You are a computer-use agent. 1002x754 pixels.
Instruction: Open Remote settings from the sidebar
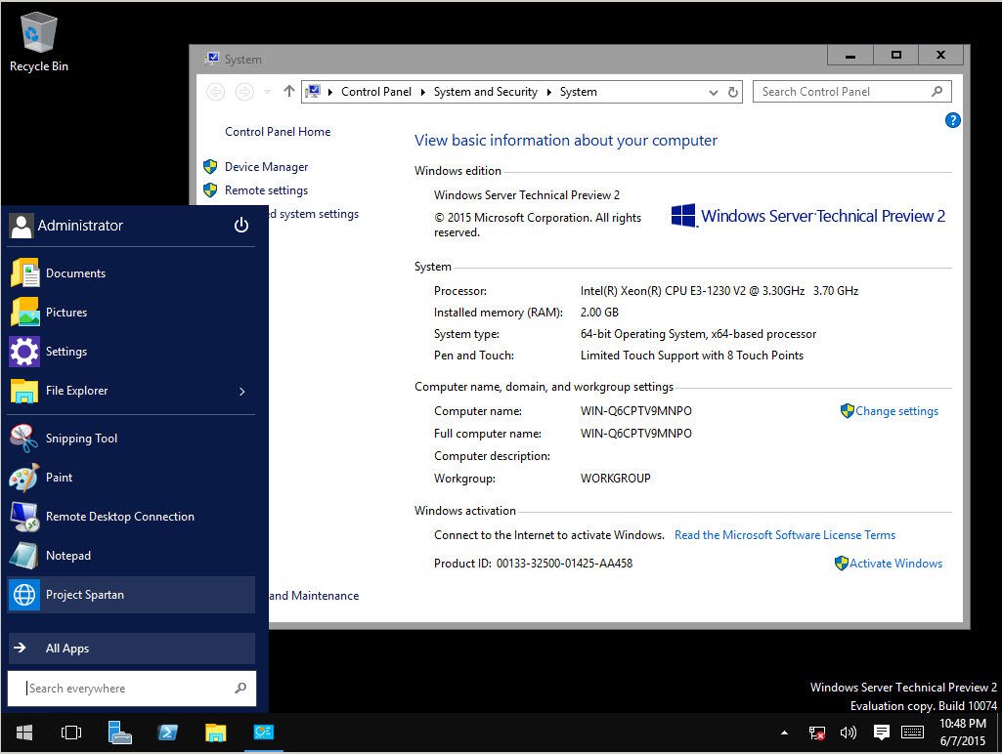[266, 190]
